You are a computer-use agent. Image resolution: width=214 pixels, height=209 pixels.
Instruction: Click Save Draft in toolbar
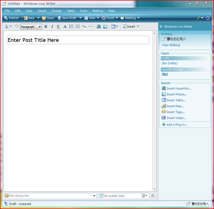coord(67,18)
